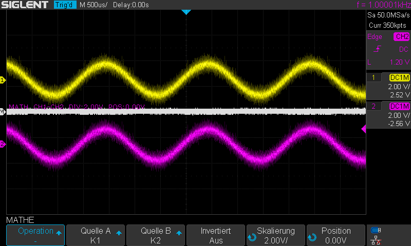Viewport: 411px width, 246px height.
Task: Click the M 500us/ timebase readout
Action: pos(94,5)
